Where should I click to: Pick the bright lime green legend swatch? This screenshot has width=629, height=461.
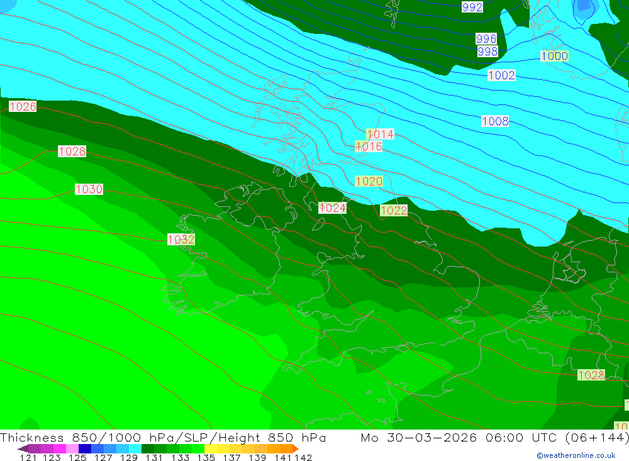[198, 448]
